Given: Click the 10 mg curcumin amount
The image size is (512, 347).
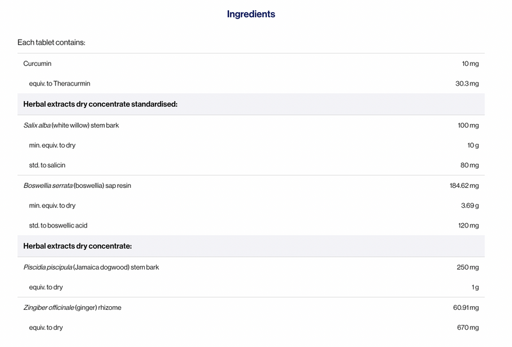Looking at the screenshot, I should pyautogui.click(x=470, y=64).
